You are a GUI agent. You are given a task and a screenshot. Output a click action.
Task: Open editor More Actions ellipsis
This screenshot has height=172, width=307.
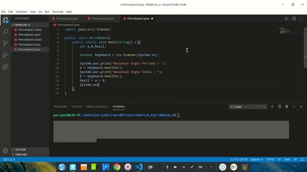[x=301, y=19]
